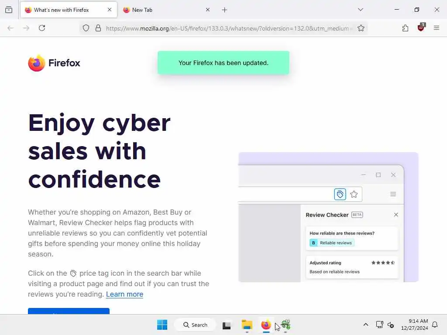447x335 pixels.
Task: Open the Windows Start menu
Action: pos(162,325)
